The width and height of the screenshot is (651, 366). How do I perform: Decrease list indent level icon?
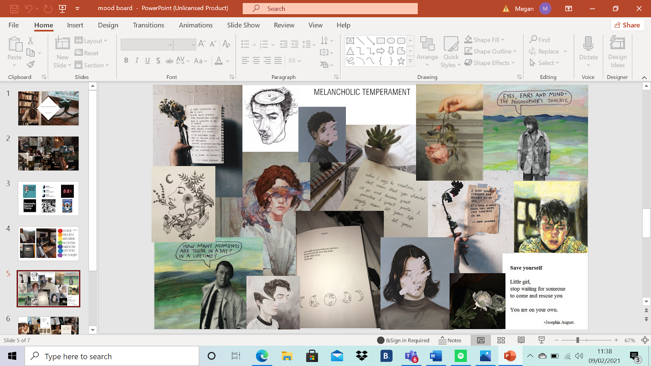284,44
